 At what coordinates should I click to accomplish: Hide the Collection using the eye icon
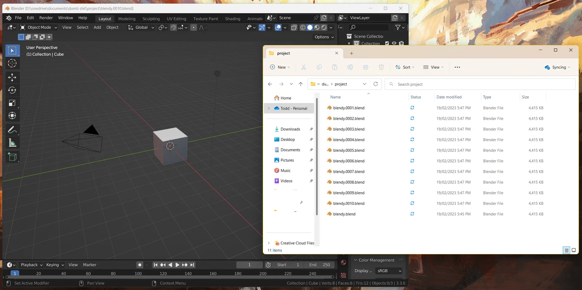tap(394, 43)
